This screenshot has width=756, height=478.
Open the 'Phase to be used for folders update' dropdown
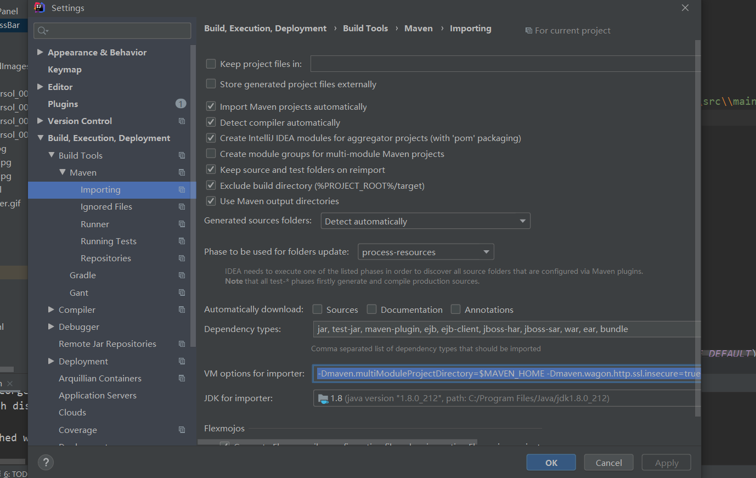point(426,252)
